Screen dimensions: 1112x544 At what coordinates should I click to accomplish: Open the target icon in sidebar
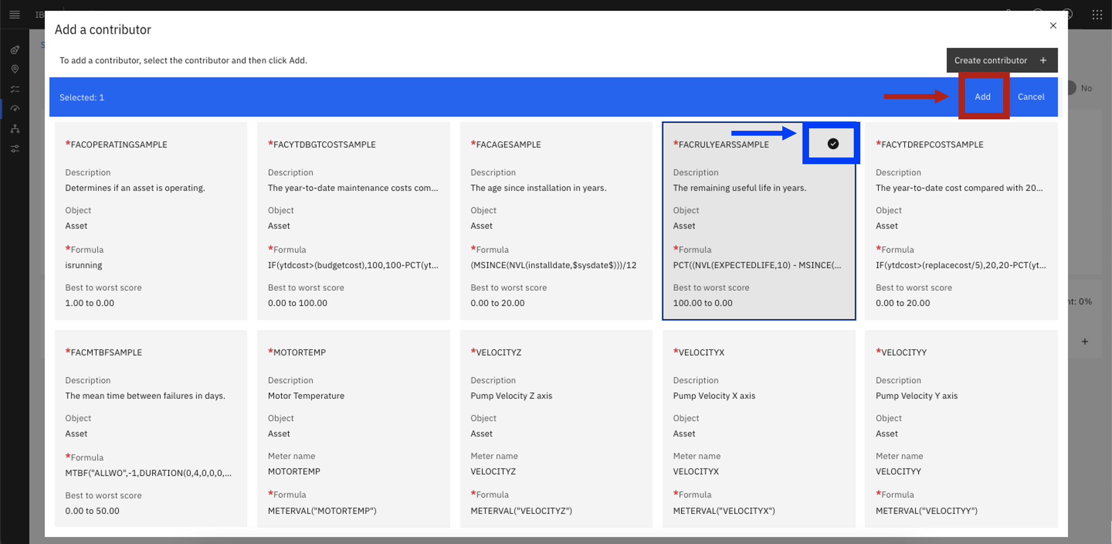(15, 50)
